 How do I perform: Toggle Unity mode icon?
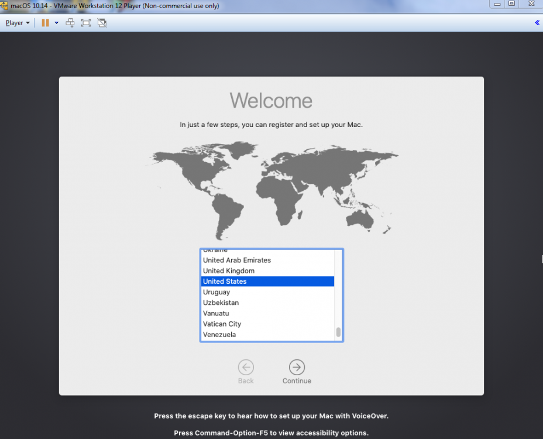coord(102,23)
